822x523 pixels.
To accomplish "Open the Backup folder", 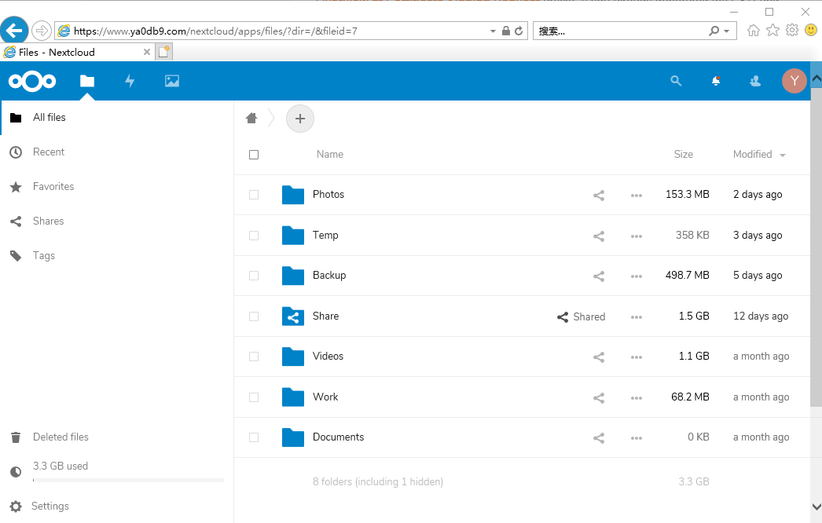I will [329, 275].
